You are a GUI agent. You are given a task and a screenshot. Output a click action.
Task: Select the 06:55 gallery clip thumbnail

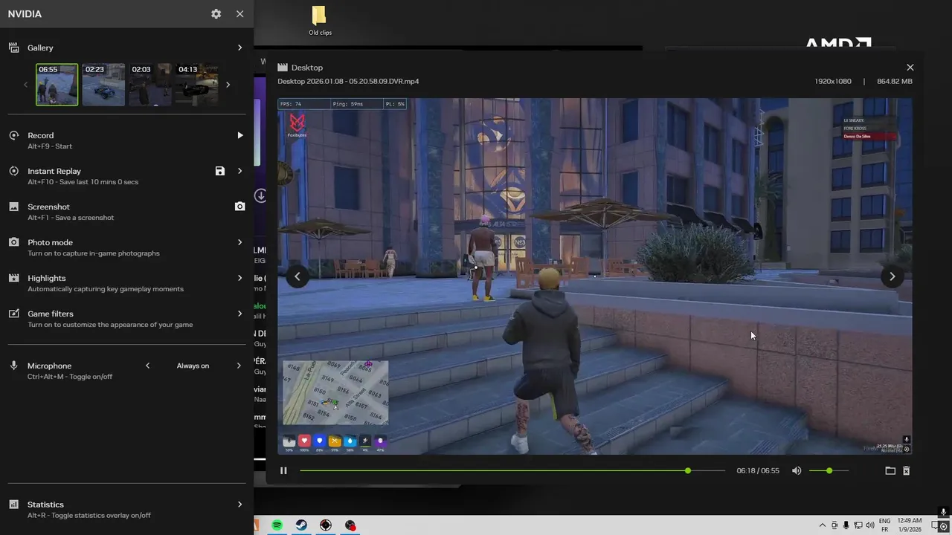[57, 85]
